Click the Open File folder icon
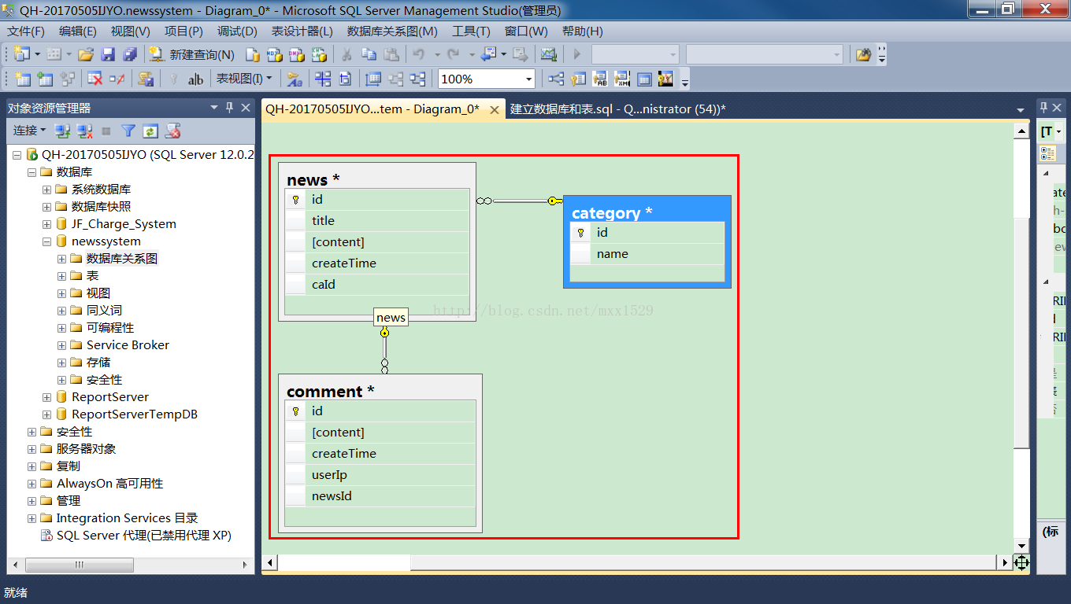The height and width of the screenshot is (604, 1071). [x=86, y=54]
